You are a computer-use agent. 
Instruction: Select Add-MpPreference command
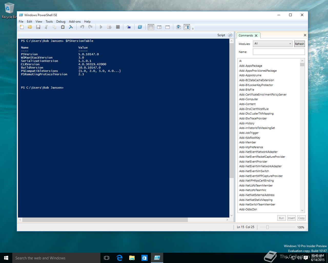pyautogui.click(x=251, y=147)
